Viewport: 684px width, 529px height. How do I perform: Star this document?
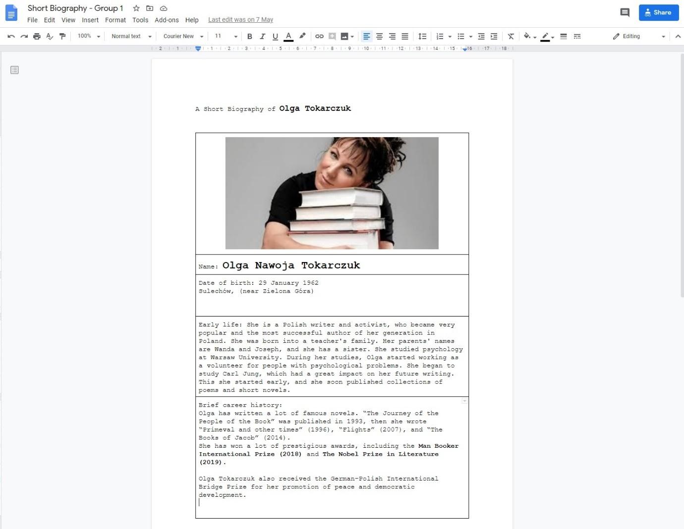point(136,8)
